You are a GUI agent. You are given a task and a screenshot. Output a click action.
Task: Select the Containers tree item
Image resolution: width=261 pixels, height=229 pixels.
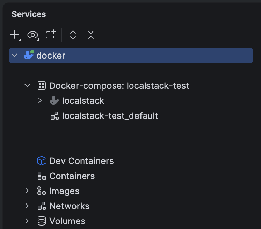tap(72, 176)
